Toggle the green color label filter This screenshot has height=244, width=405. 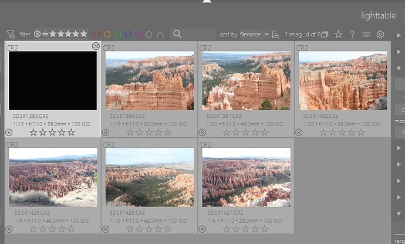(x=117, y=34)
